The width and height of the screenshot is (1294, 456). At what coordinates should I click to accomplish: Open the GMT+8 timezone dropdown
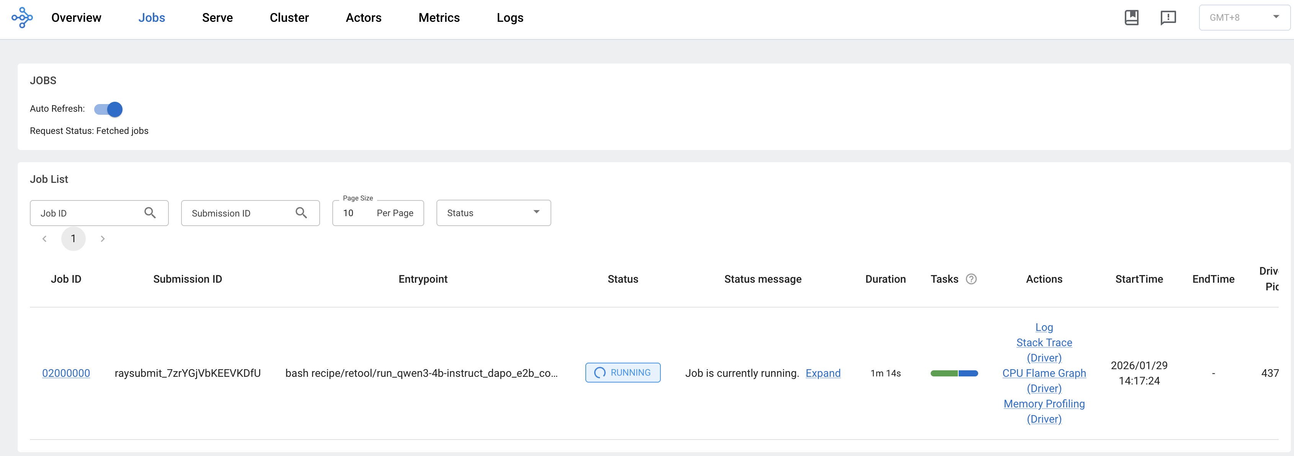coord(1244,18)
